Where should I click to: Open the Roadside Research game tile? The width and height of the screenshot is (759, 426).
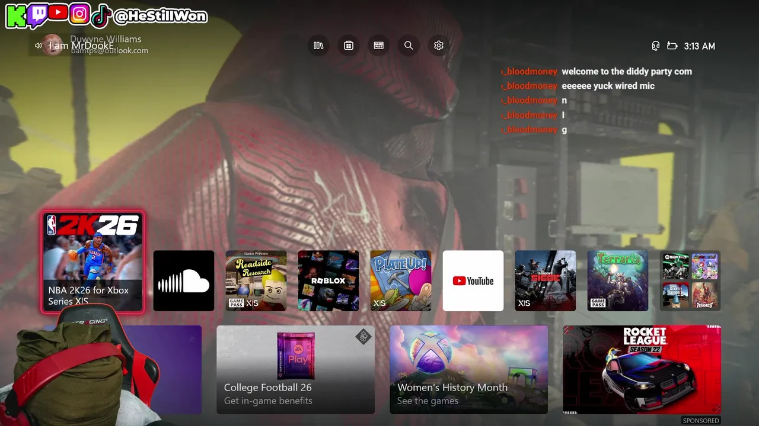256,280
